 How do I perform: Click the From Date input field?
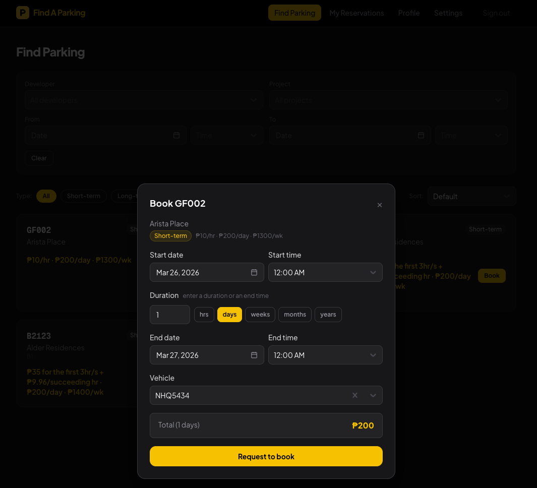[x=105, y=135]
